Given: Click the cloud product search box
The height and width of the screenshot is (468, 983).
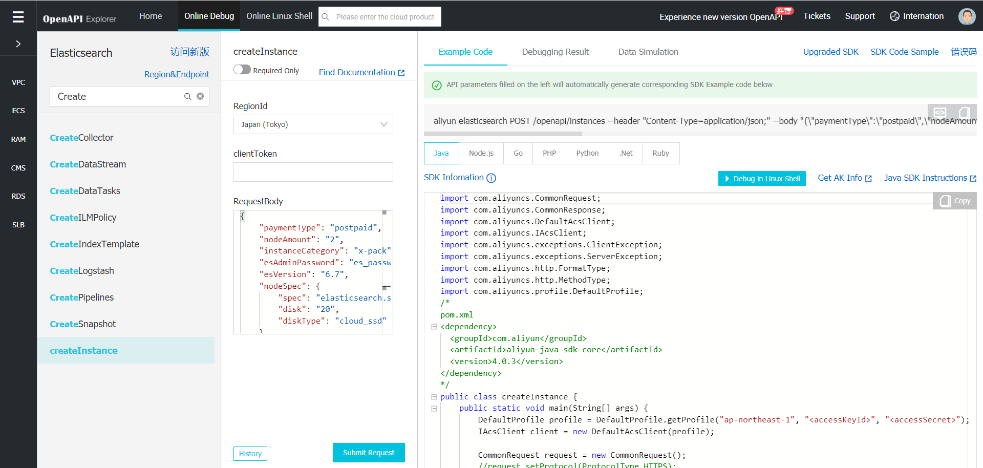Looking at the screenshot, I should click(x=380, y=17).
